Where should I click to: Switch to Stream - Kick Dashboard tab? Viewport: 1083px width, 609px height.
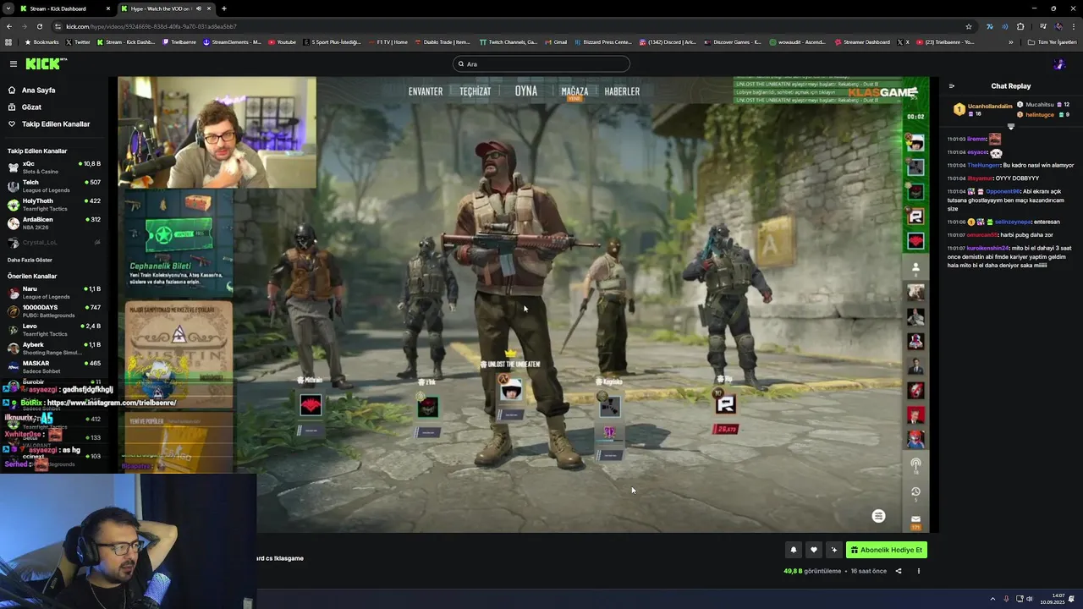click(x=63, y=8)
